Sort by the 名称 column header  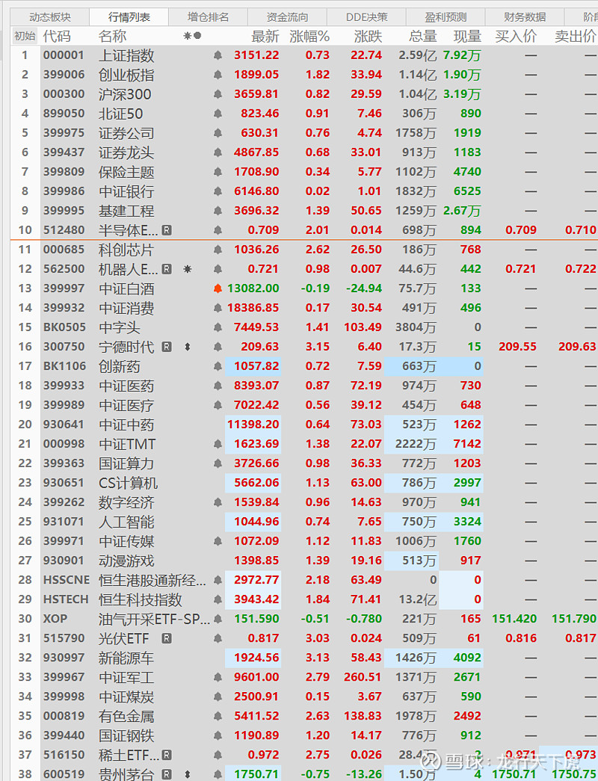coord(113,36)
